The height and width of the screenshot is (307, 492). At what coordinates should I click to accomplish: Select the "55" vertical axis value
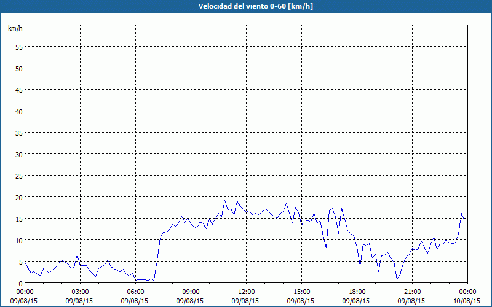tap(19, 47)
